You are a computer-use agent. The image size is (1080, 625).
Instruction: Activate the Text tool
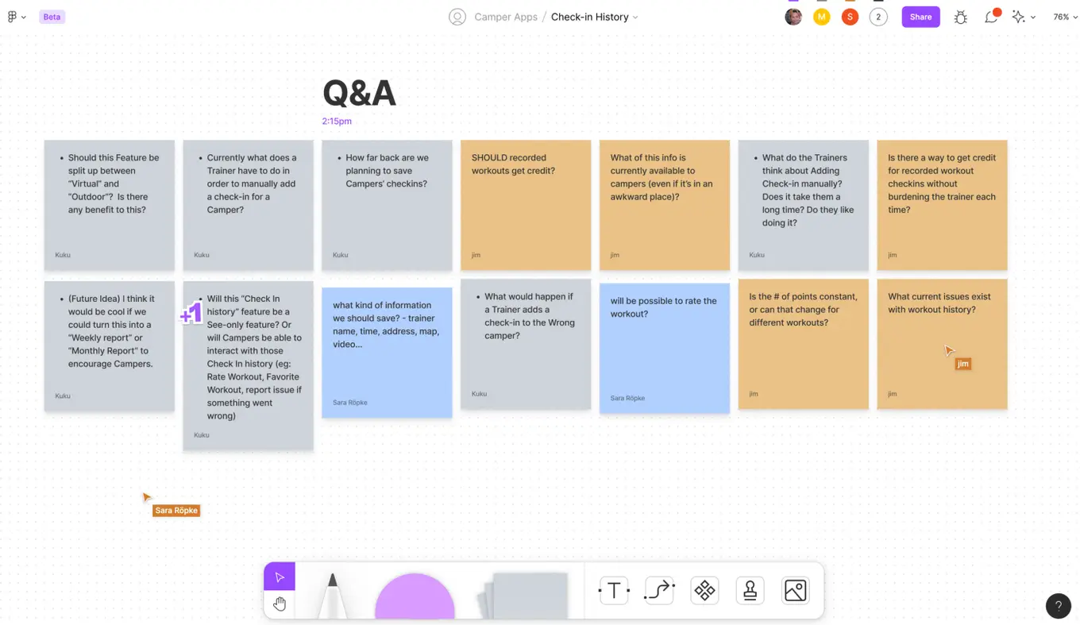pyautogui.click(x=612, y=590)
